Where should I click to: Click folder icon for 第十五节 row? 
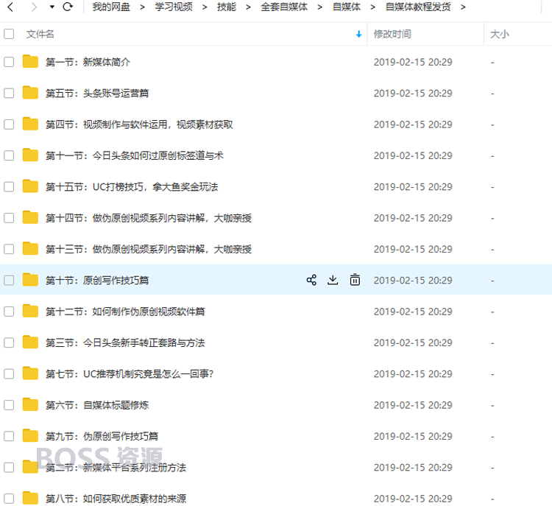[30, 186]
